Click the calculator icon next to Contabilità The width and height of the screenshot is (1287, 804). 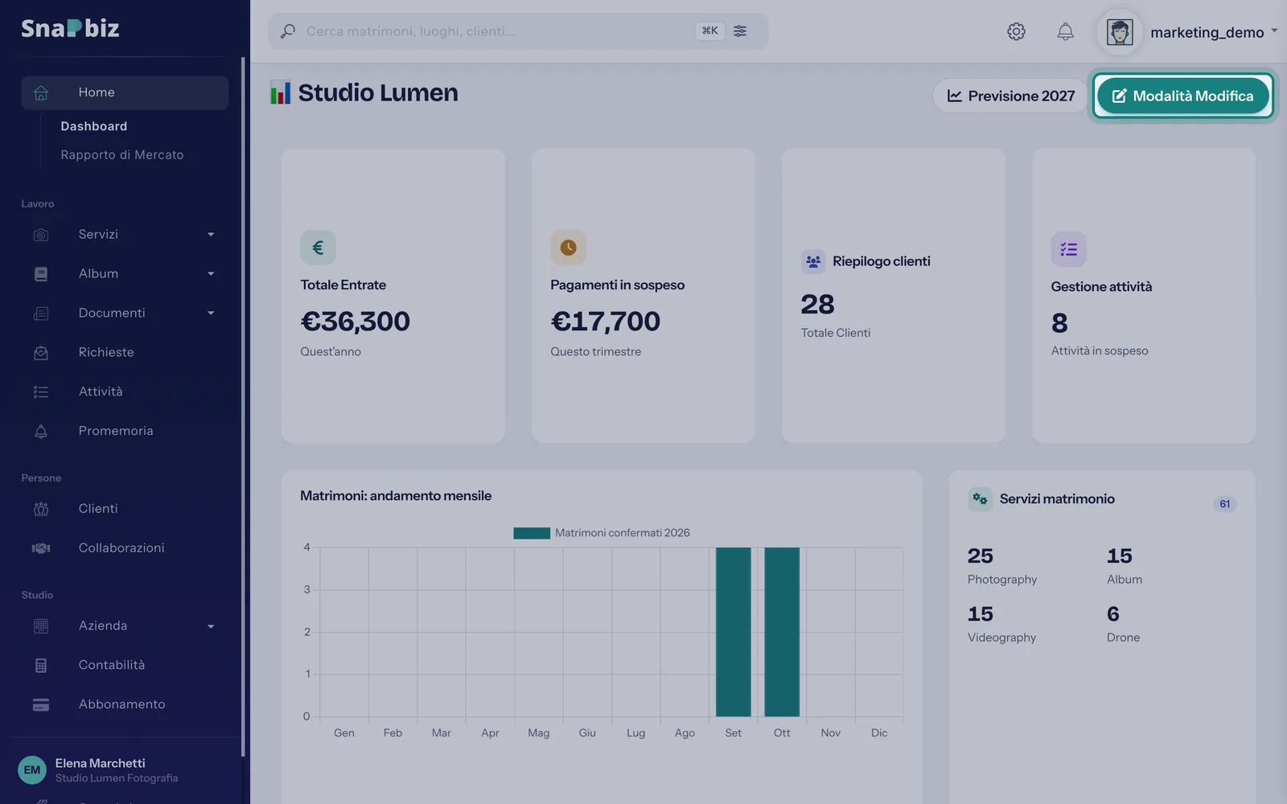pos(41,666)
